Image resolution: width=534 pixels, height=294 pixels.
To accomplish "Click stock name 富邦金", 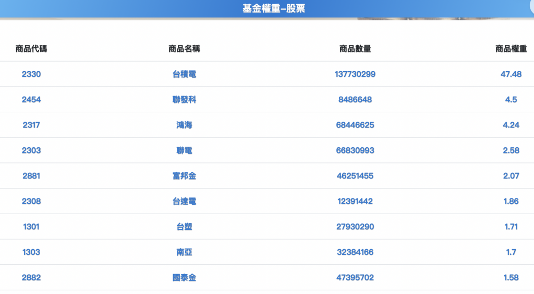I will 184,175.
